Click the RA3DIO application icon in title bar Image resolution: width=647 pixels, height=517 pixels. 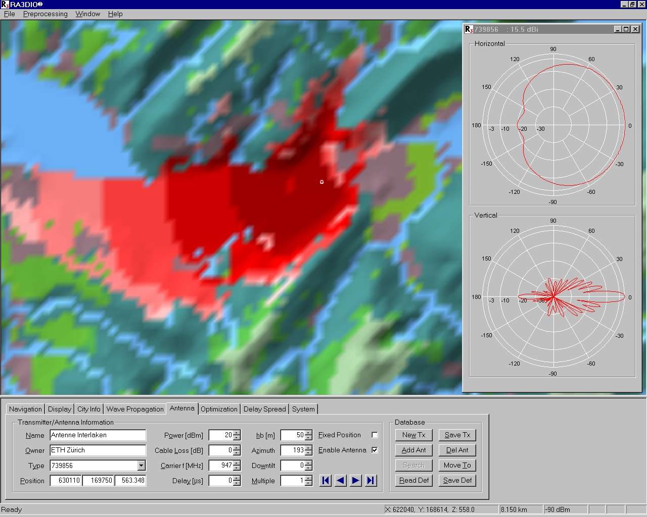[5, 5]
